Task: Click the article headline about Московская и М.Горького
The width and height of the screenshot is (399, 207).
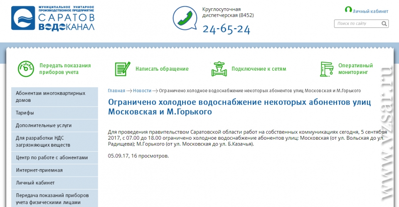Action: [239, 107]
